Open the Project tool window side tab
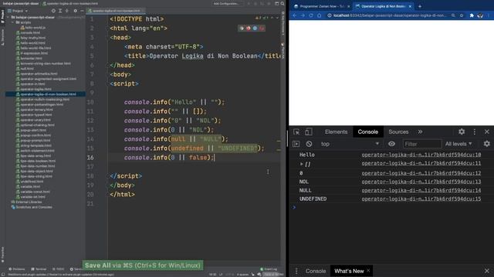Image resolution: width=494 pixels, height=277 pixels. coord(2,16)
